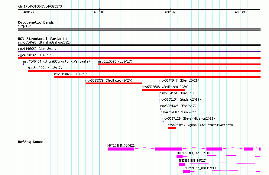Click the 17q21.2 band label

coord(24,26)
